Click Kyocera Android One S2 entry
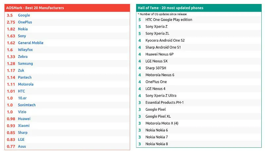The image size is (265, 151). click(x=165, y=40)
